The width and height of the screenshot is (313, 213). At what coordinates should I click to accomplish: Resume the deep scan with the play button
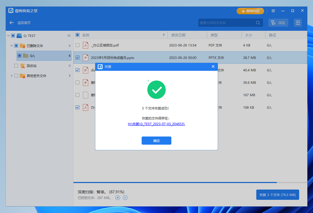tap(125, 198)
